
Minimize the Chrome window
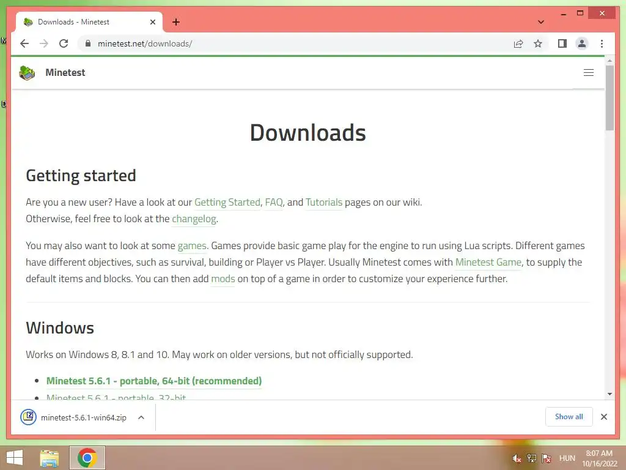coord(563,13)
